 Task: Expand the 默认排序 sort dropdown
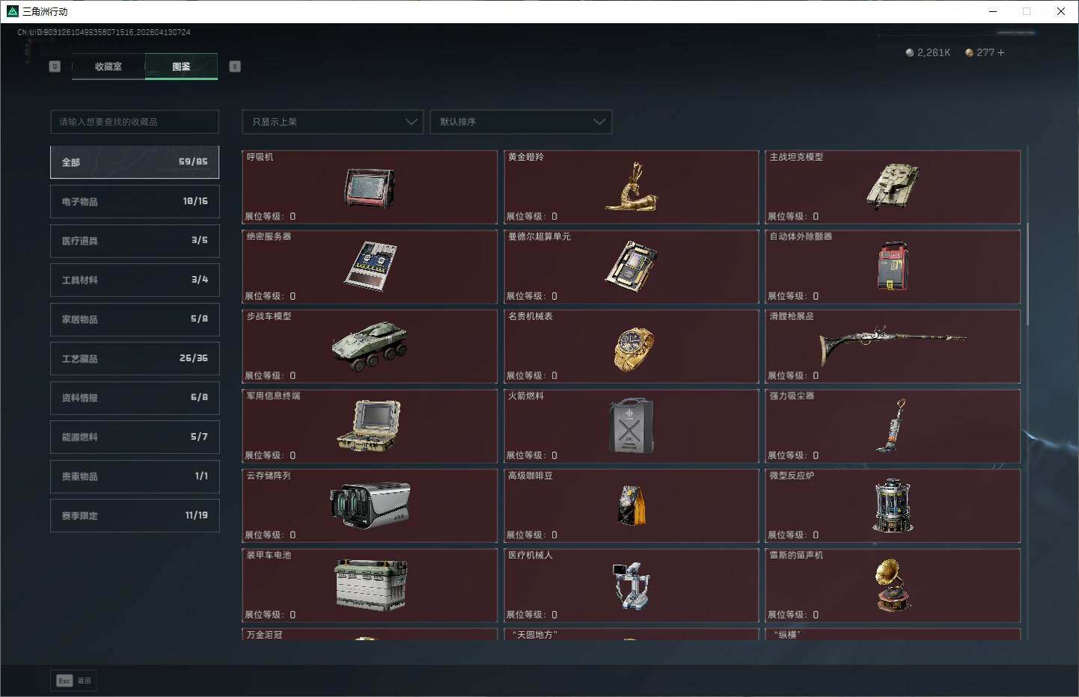coord(521,122)
